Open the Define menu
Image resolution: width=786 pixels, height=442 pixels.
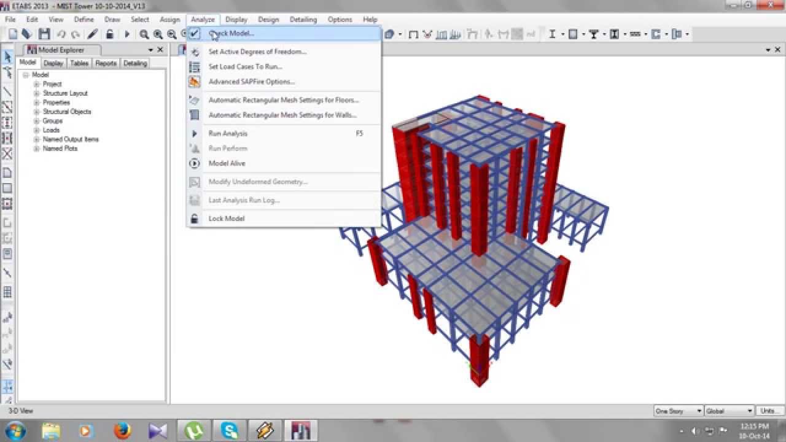coord(84,20)
